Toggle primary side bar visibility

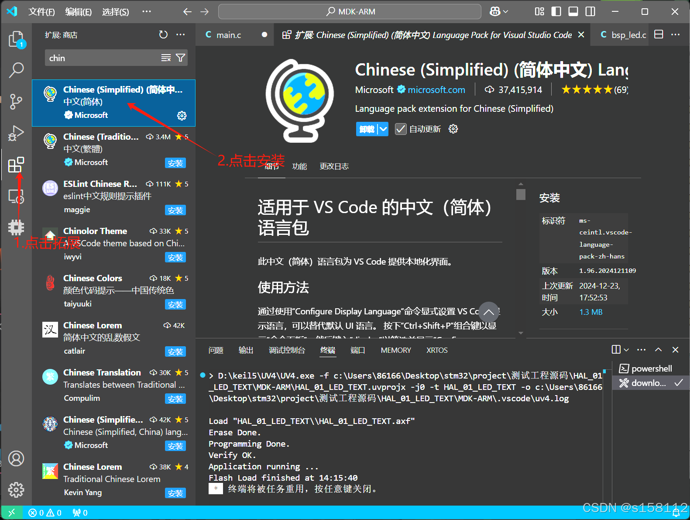(556, 11)
